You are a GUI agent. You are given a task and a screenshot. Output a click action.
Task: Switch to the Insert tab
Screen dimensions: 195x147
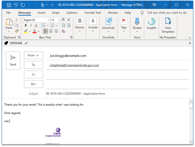41,13
